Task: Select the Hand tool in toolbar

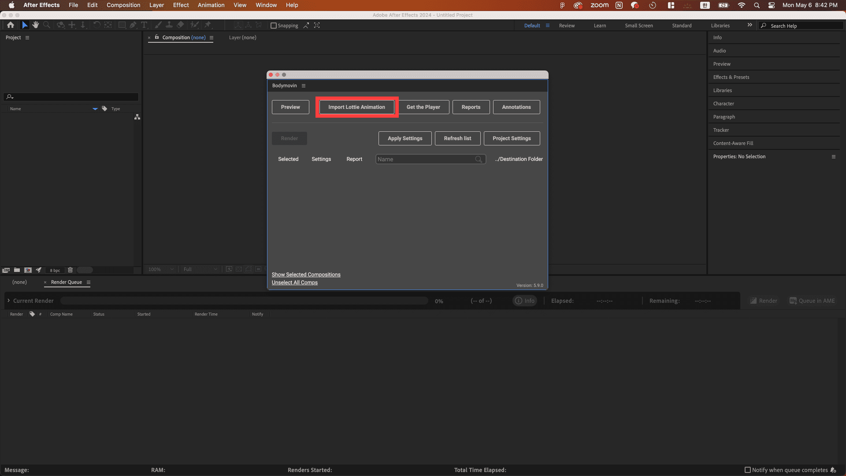Action: click(x=35, y=25)
